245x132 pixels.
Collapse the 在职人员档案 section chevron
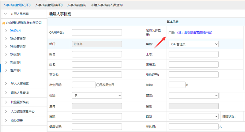point(6,14)
